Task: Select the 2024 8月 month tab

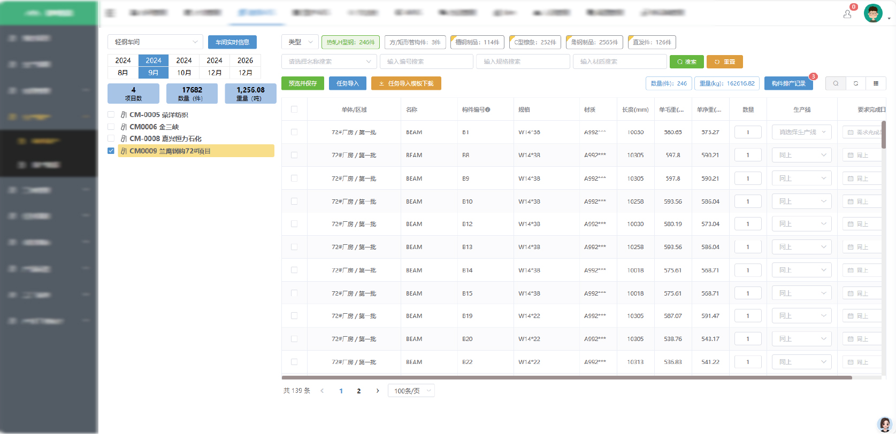Action: pos(123,67)
